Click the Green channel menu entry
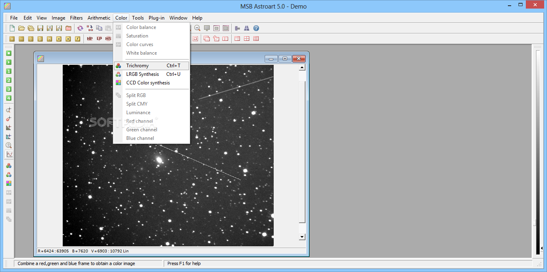Viewport: 547px width, 272px height. (152, 130)
